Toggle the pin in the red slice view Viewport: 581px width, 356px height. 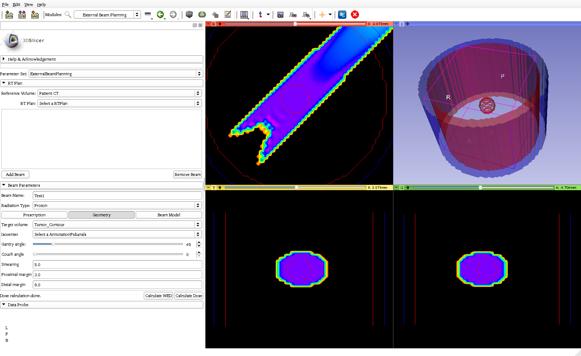209,24
